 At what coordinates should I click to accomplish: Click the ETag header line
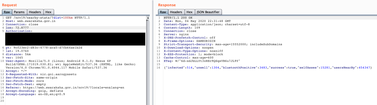coord(202,61)
